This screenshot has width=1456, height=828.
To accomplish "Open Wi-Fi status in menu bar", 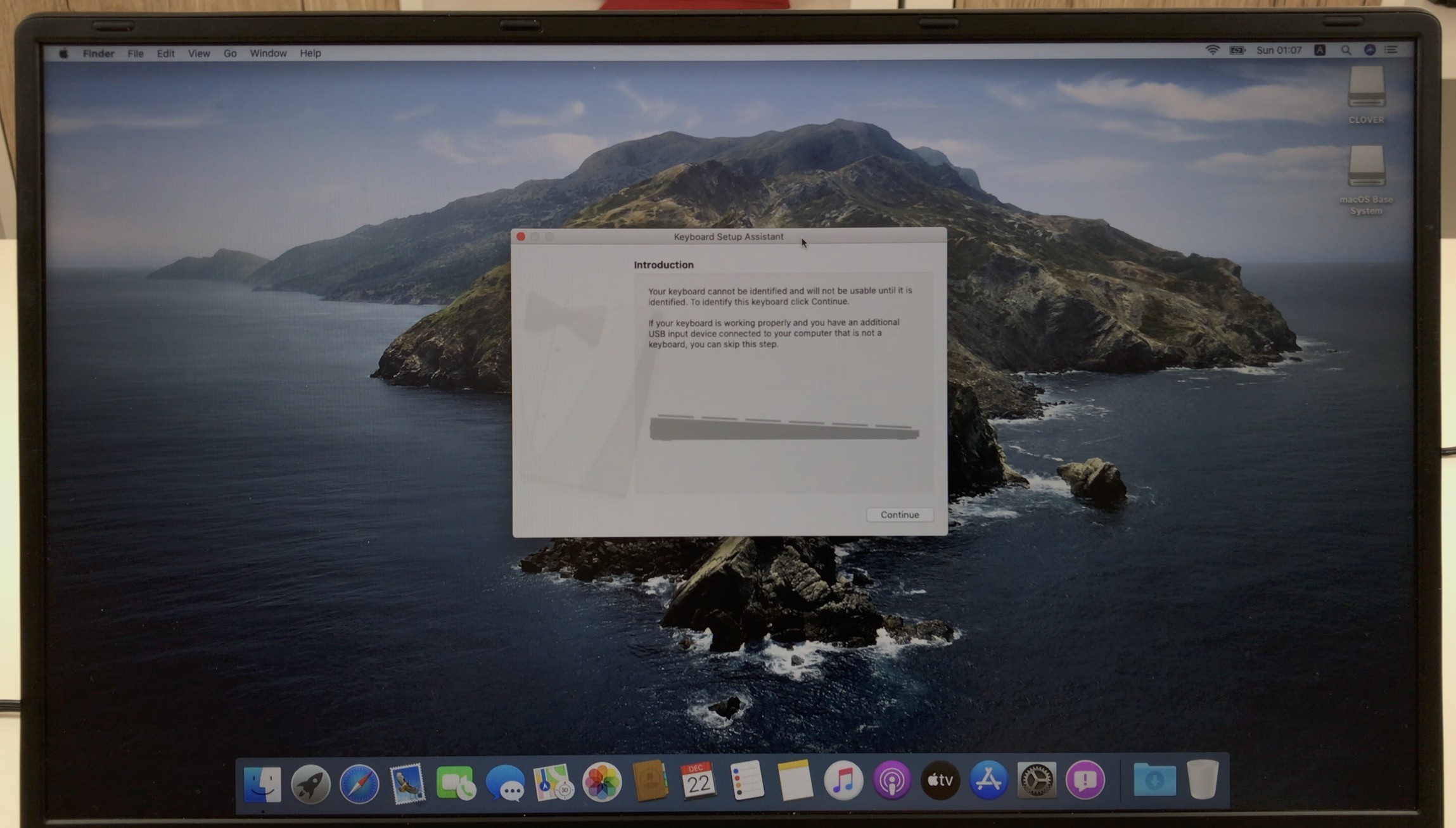I will point(1212,50).
